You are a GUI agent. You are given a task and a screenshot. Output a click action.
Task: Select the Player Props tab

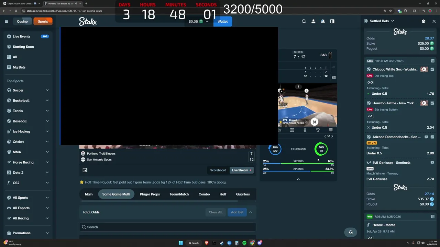150,194
